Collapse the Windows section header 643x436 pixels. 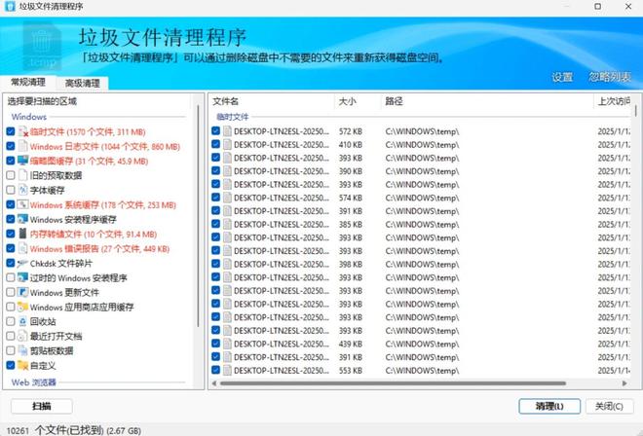[28, 117]
